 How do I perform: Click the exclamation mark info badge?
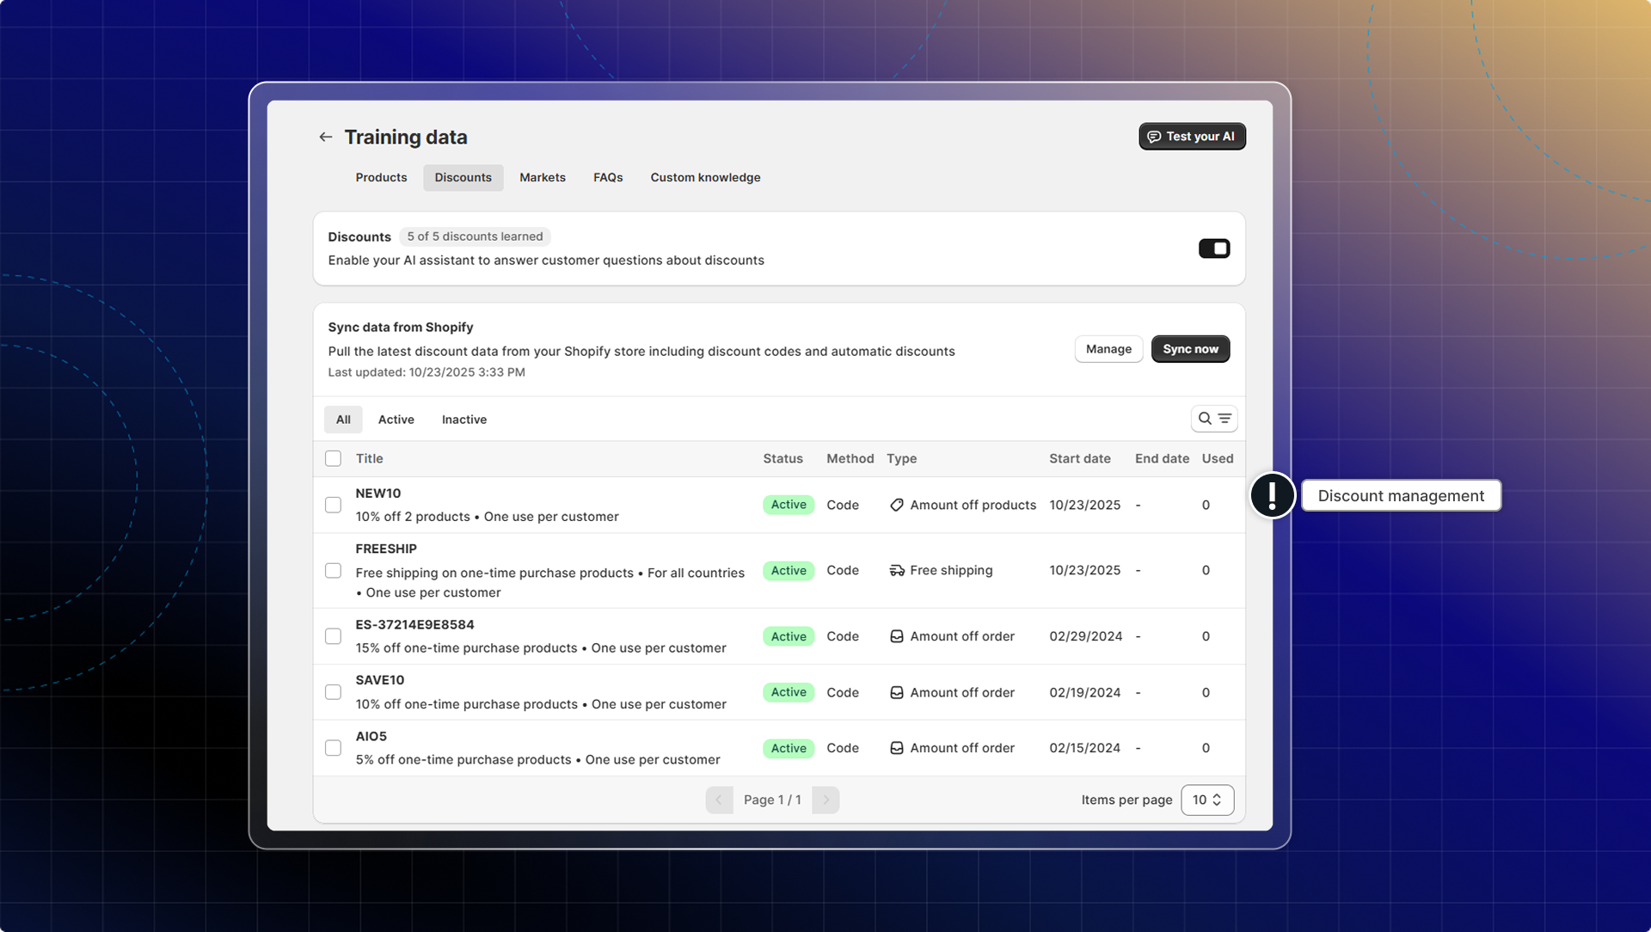[x=1272, y=495]
